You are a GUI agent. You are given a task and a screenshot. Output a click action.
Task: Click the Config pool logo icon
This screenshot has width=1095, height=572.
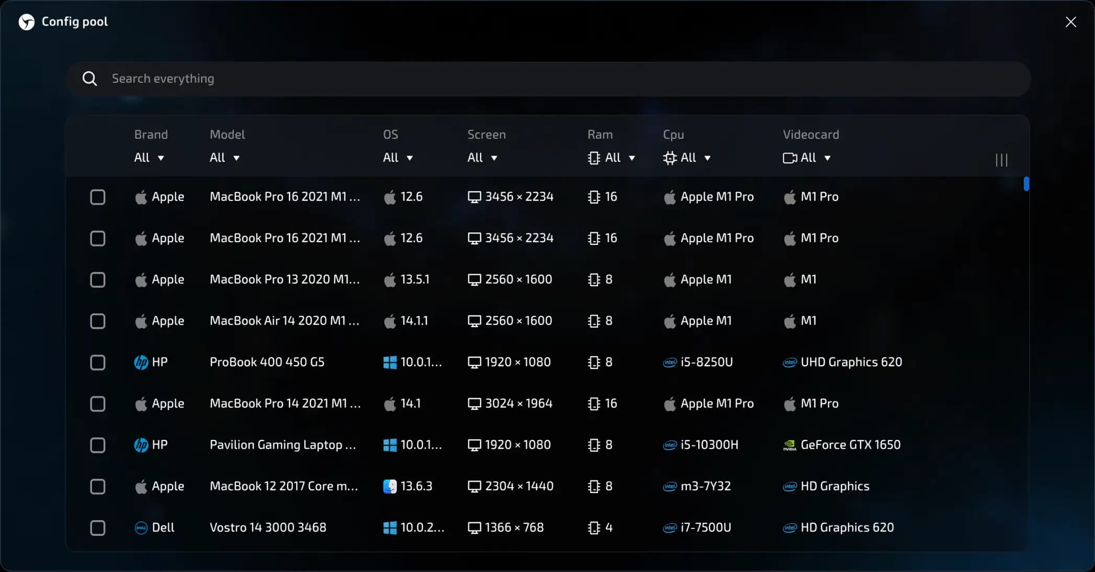26,21
